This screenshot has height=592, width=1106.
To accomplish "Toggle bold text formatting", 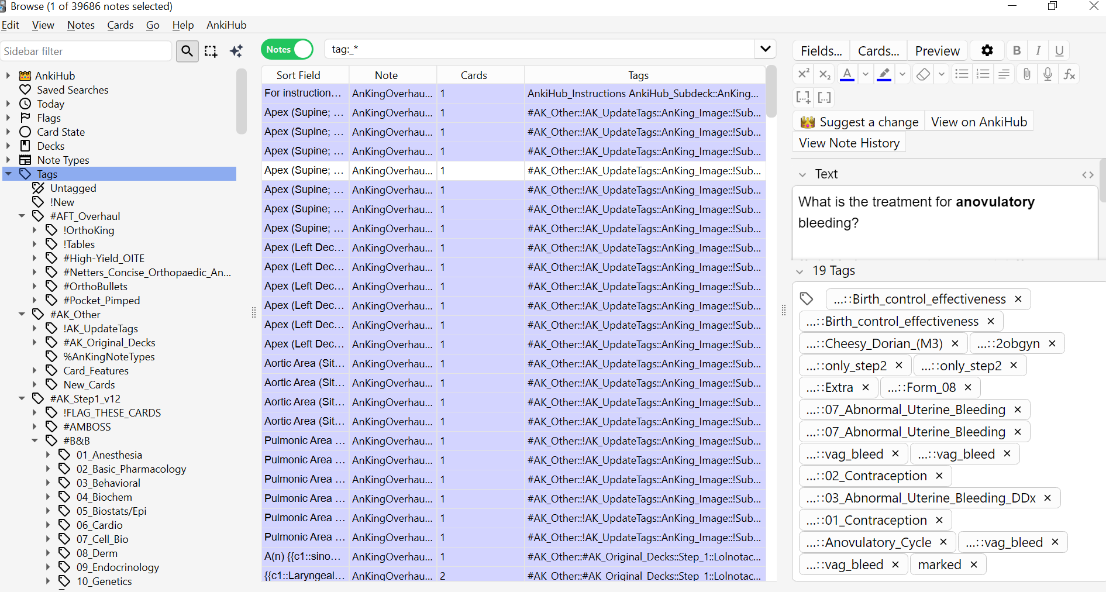I will point(1017,51).
